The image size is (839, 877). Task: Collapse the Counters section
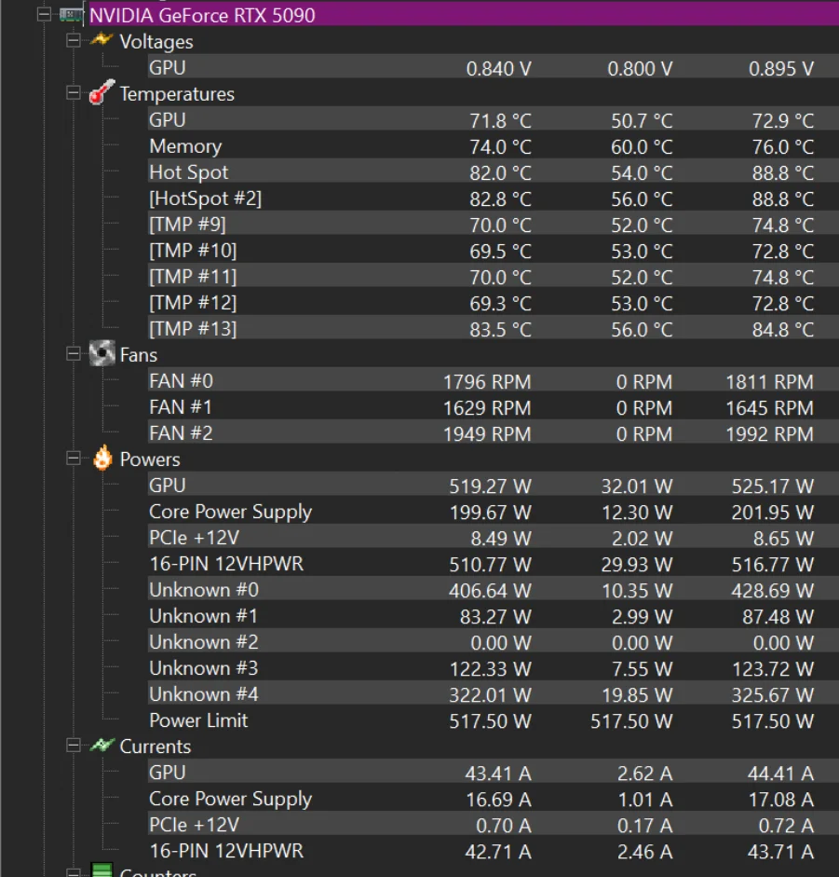(x=73, y=872)
